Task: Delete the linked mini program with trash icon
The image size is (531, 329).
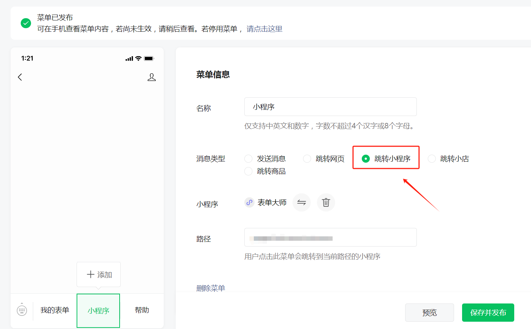Action: (x=326, y=202)
